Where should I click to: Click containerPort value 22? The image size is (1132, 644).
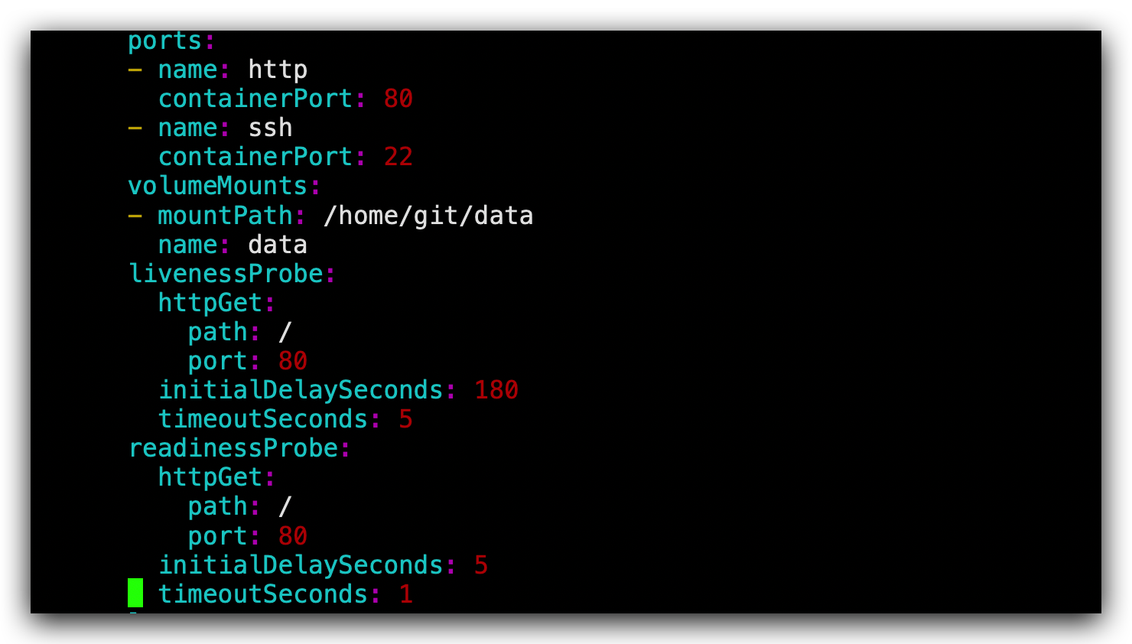click(398, 157)
